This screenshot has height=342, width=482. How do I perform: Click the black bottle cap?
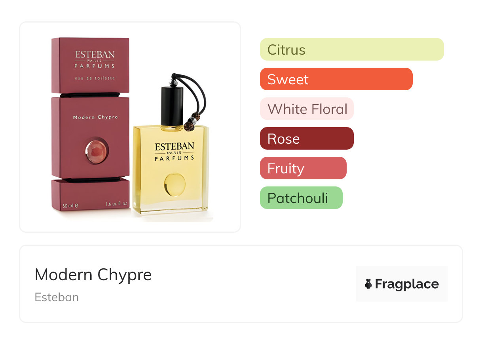(x=172, y=106)
